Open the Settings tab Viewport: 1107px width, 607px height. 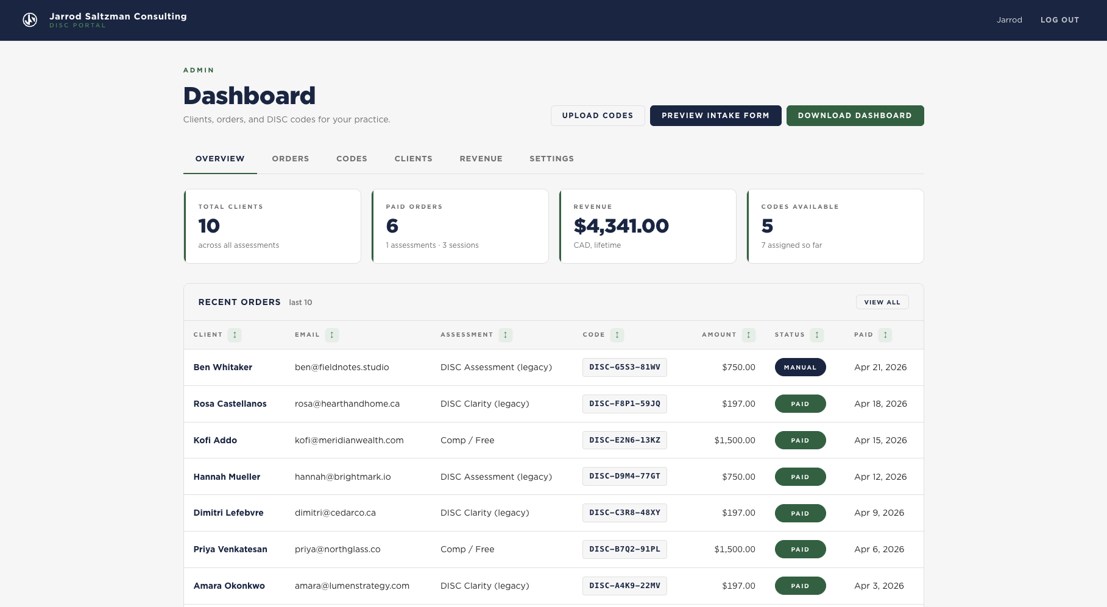(552, 159)
